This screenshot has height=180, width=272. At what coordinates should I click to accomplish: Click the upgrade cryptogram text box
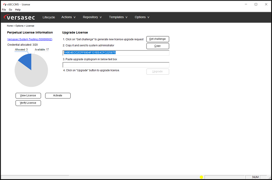point(116,65)
